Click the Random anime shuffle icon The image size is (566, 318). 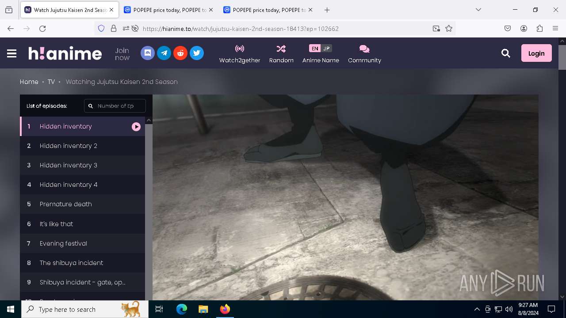281,49
